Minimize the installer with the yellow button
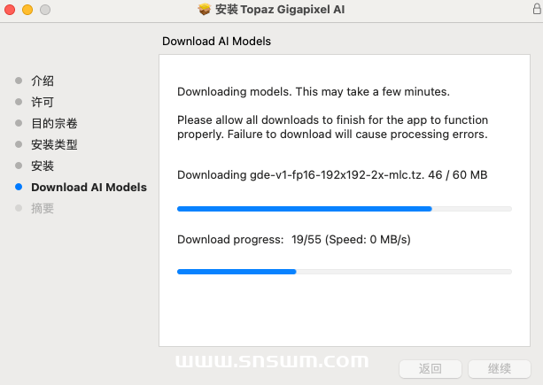543x385 pixels. (27, 10)
